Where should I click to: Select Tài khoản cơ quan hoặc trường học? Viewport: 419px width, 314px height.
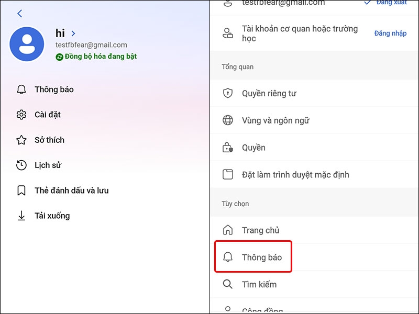click(x=300, y=33)
